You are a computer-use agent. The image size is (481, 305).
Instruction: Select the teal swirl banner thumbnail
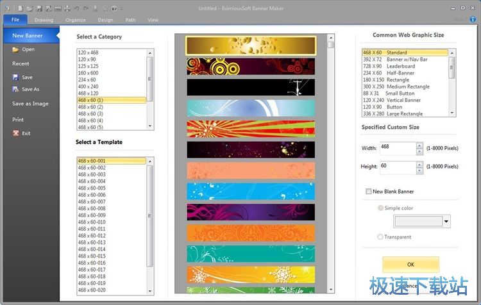tap(251, 254)
